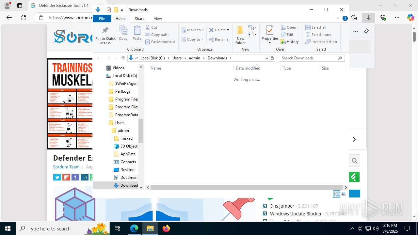418x235 pixels.
Task: Switch to the View ribbon tab
Action: (158, 19)
